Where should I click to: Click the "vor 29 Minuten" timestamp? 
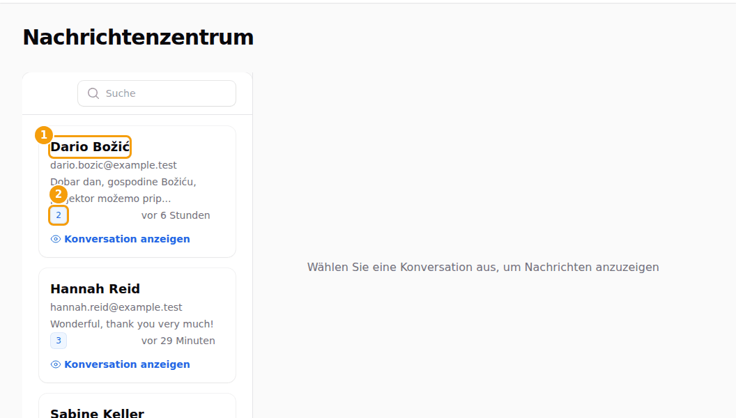pos(178,341)
